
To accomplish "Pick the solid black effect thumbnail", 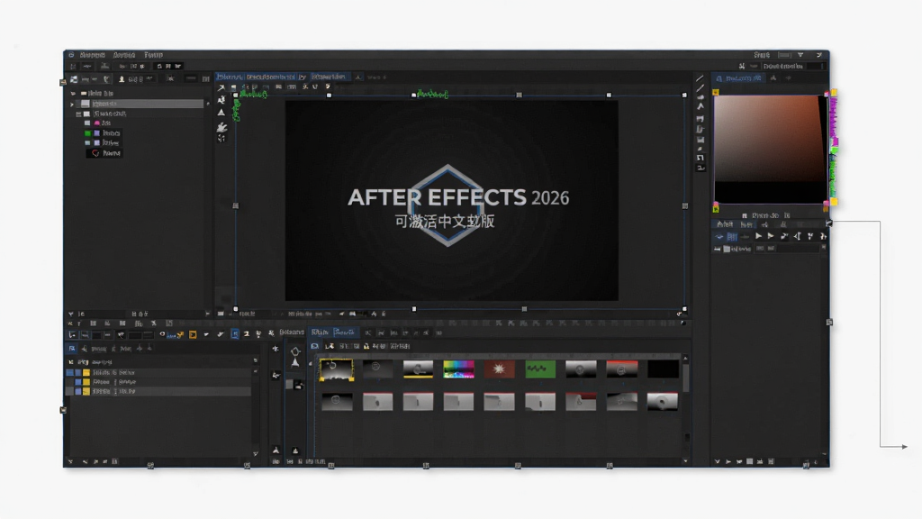I will point(663,369).
